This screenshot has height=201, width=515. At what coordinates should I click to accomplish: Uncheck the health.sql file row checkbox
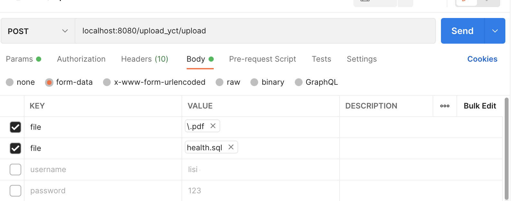pos(15,148)
